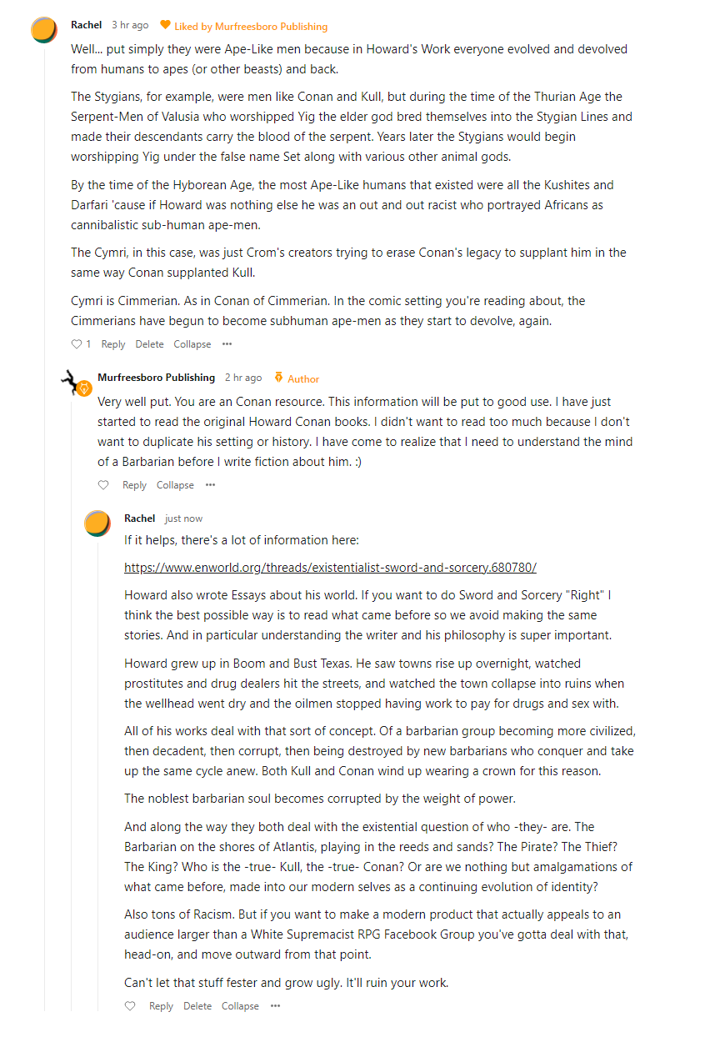The width and height of the screenshot is (710, 1042).
Task: Click the "3 hr ago" timestamp
Action: click(130, 26)
